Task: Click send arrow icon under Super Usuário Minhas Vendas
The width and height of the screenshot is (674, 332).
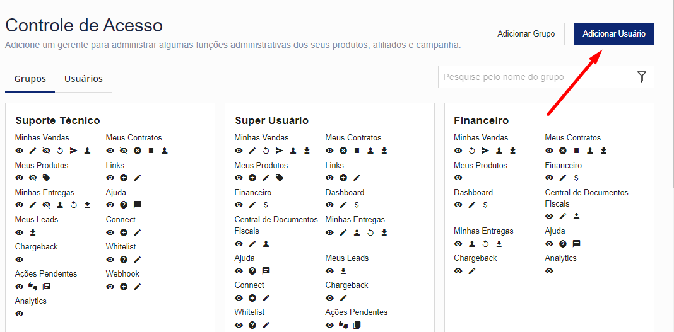Action: point(280,151)
